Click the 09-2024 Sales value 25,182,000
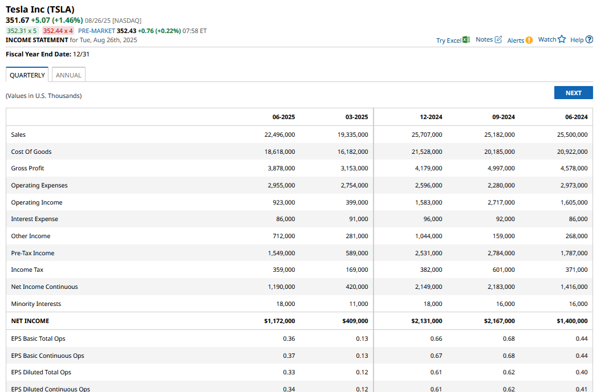This screenshot has height=392, width=601. click(x=500, y=134)
